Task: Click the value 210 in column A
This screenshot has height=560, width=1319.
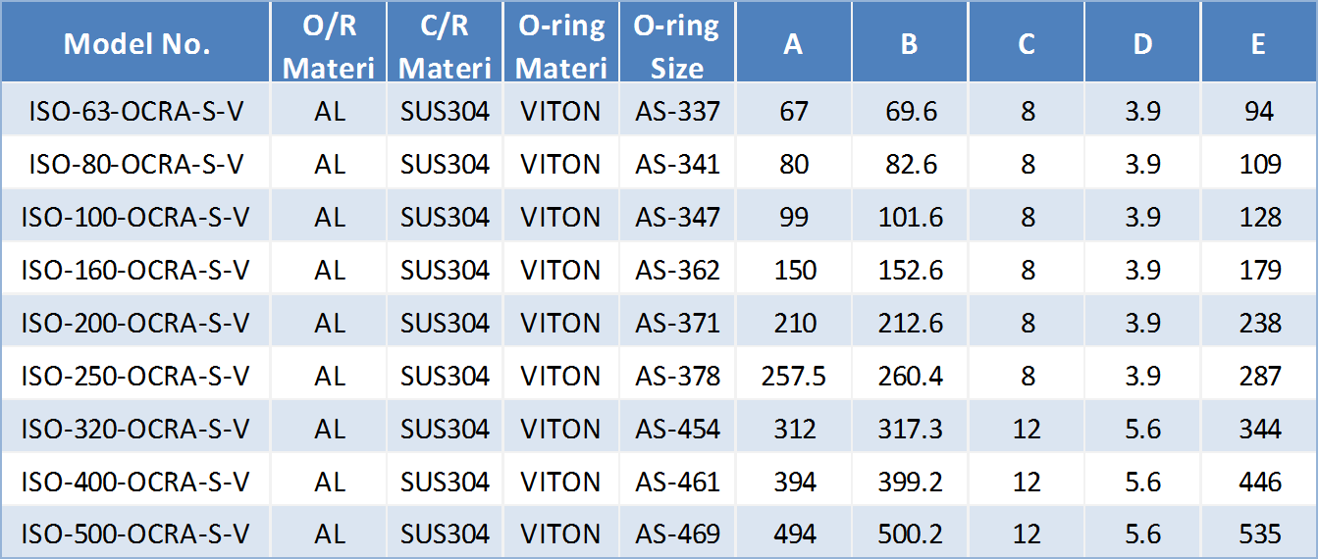Action: click(793, 322)
